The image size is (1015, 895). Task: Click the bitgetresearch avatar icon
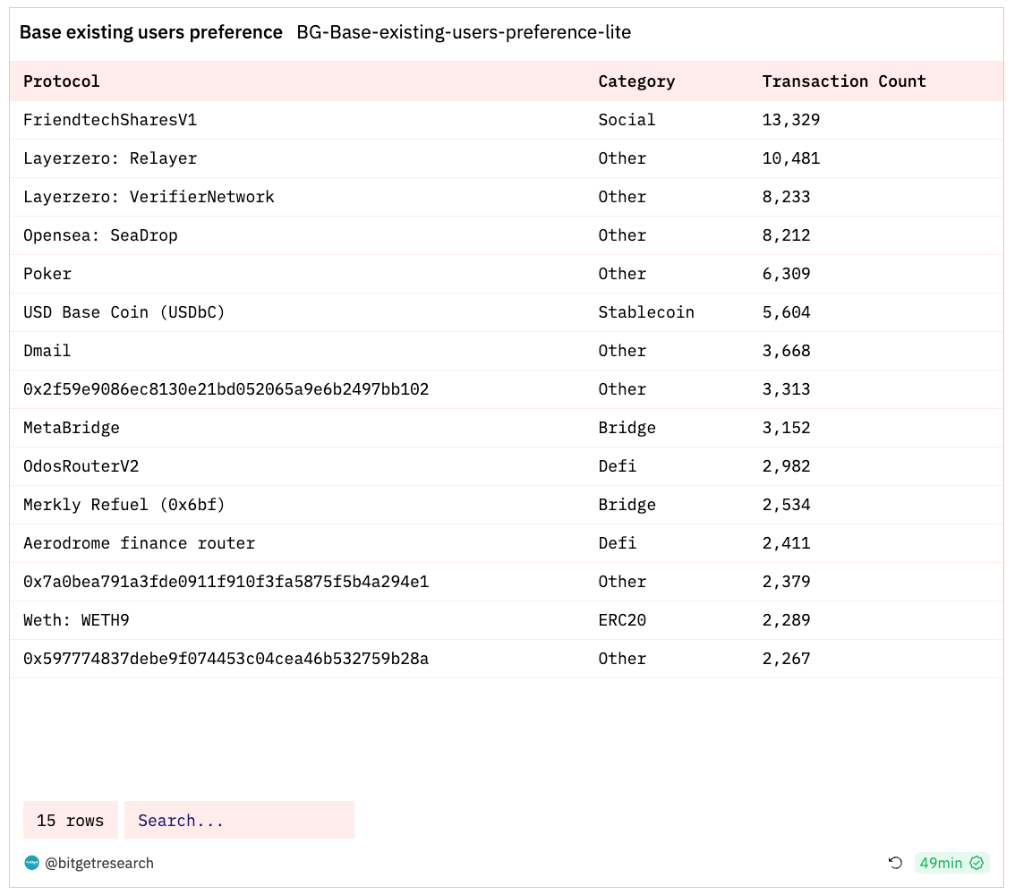(32, 863)
